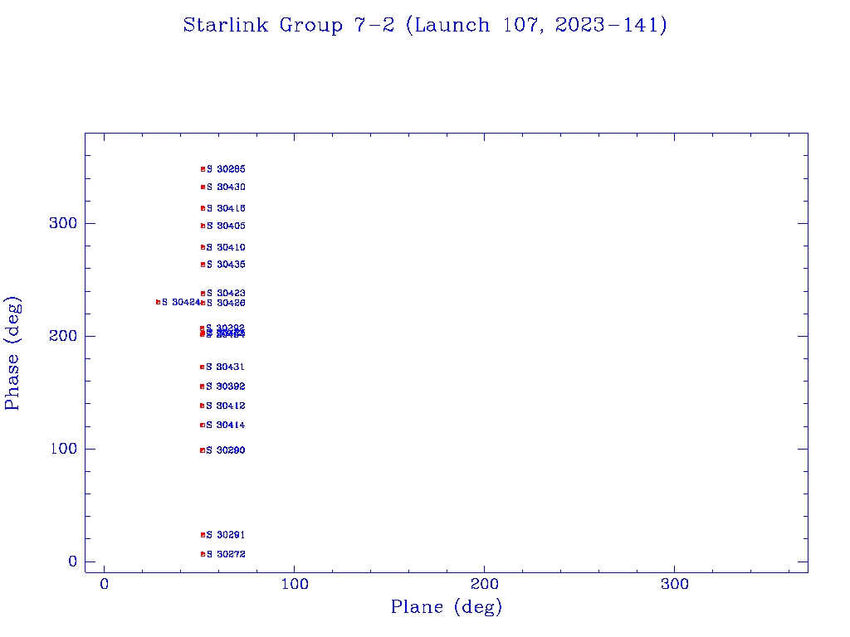This screenshot has width=850, height=637.
Task: Click the Plane axis tick label '300'
Action: click(x=674, y=584)
